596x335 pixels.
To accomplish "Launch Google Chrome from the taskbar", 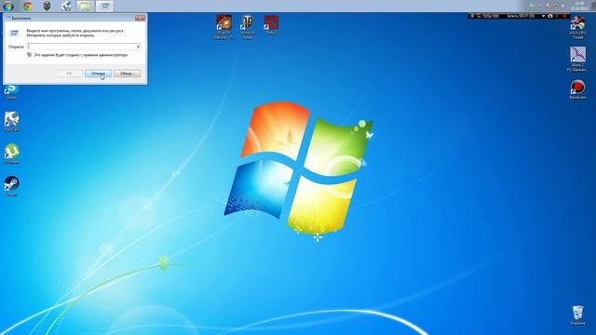I will click(x=27, y=6).
